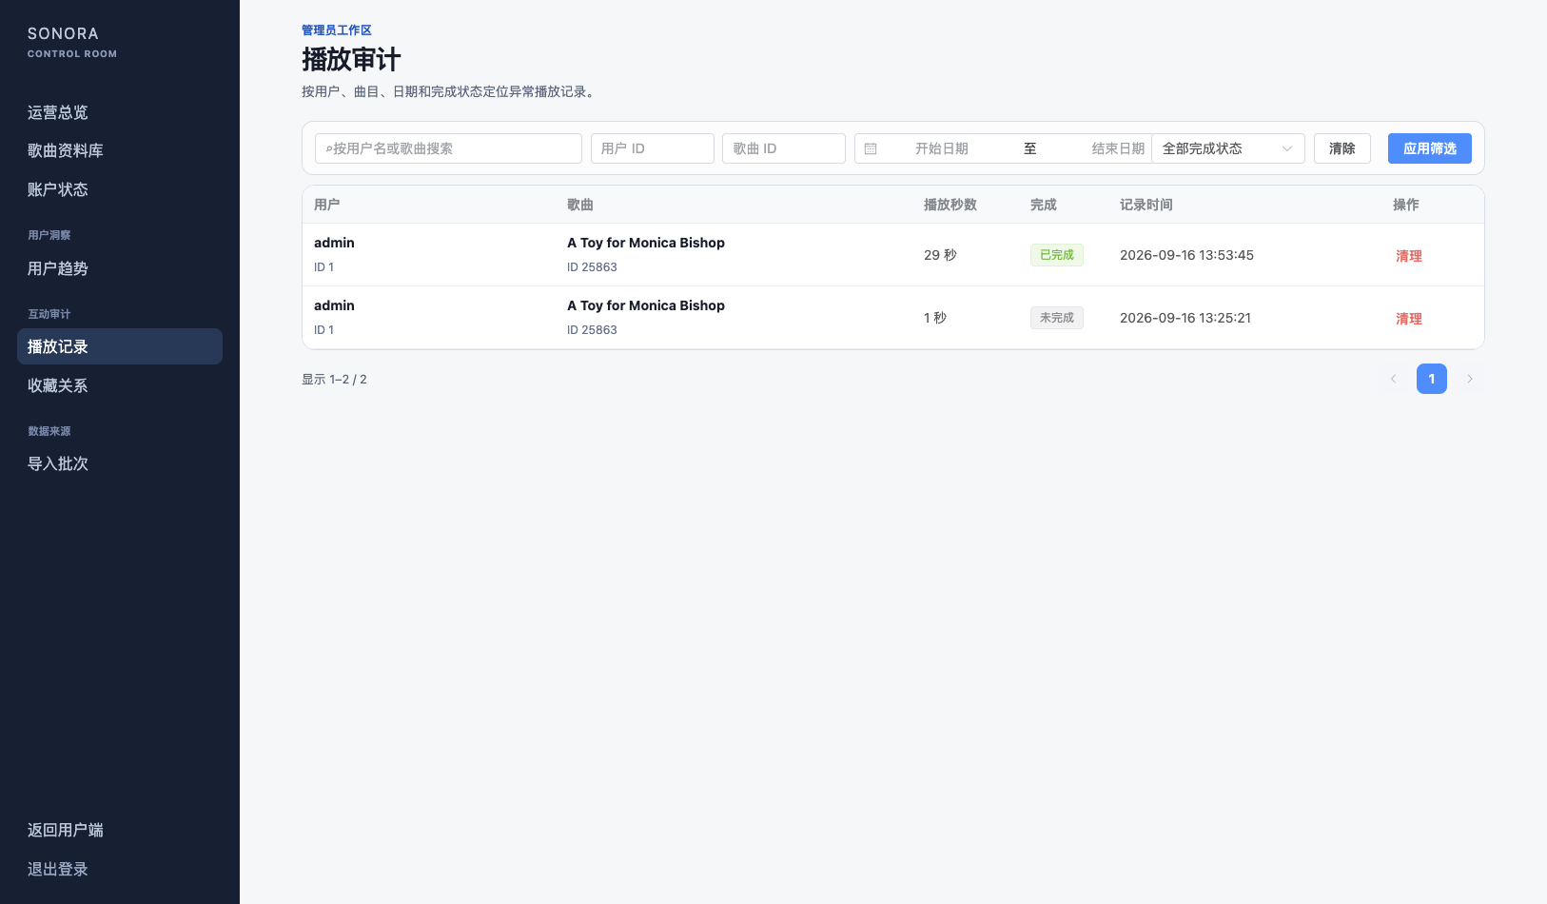Click the 未完成 status tag
Screen dimensions: 1547x904
(x=1057, y=318)
